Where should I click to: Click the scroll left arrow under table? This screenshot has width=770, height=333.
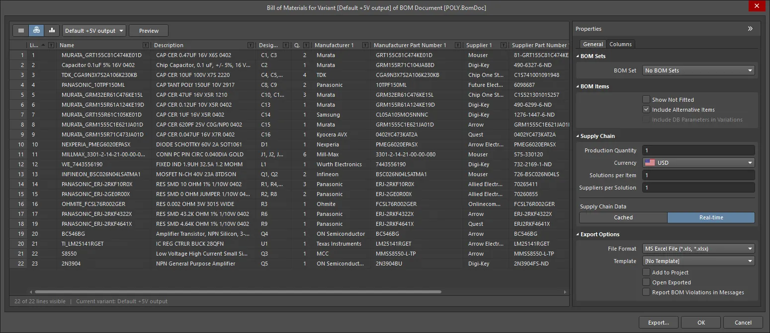click(x=31, y=292)
